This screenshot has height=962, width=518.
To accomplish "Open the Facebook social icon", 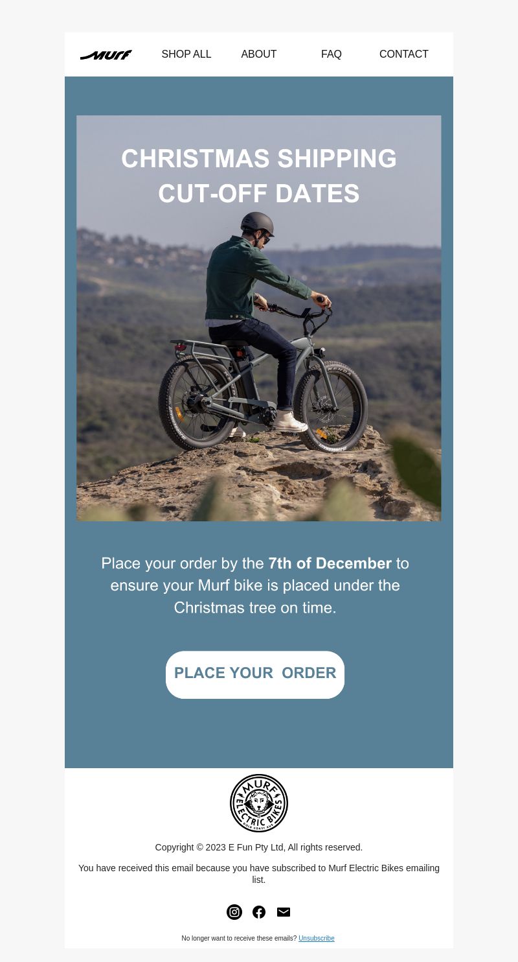I will tap(259, 912).
